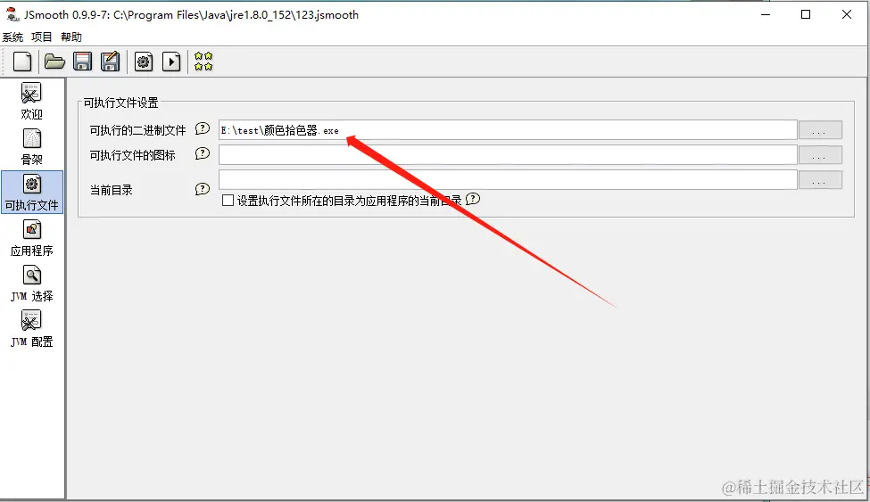Show help for 可执行文件的图标 field

point(203,153)
